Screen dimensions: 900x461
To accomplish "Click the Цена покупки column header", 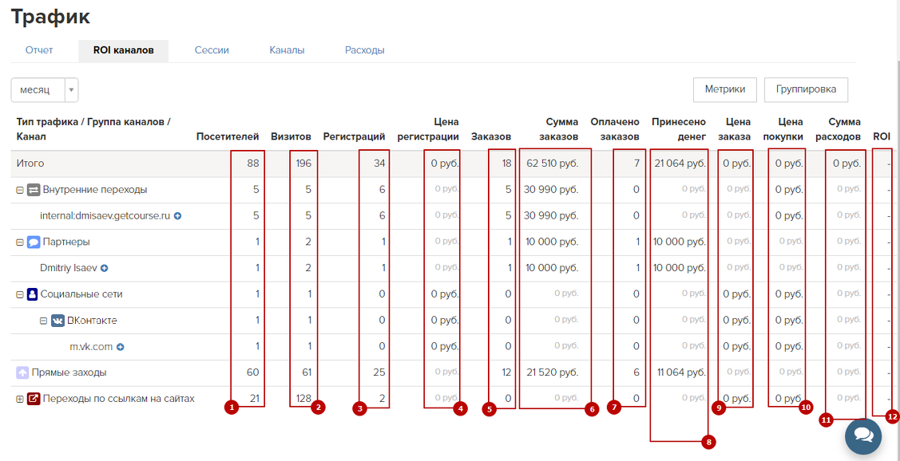I will [783, 129].
